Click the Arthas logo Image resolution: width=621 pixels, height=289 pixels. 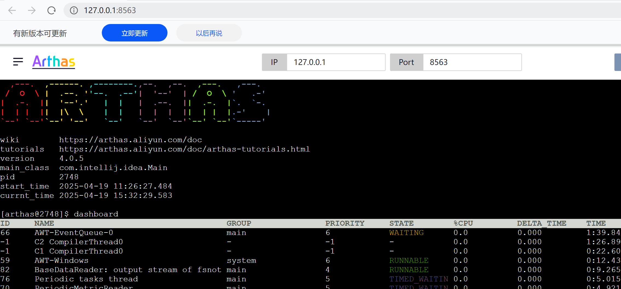coord(54,62)
